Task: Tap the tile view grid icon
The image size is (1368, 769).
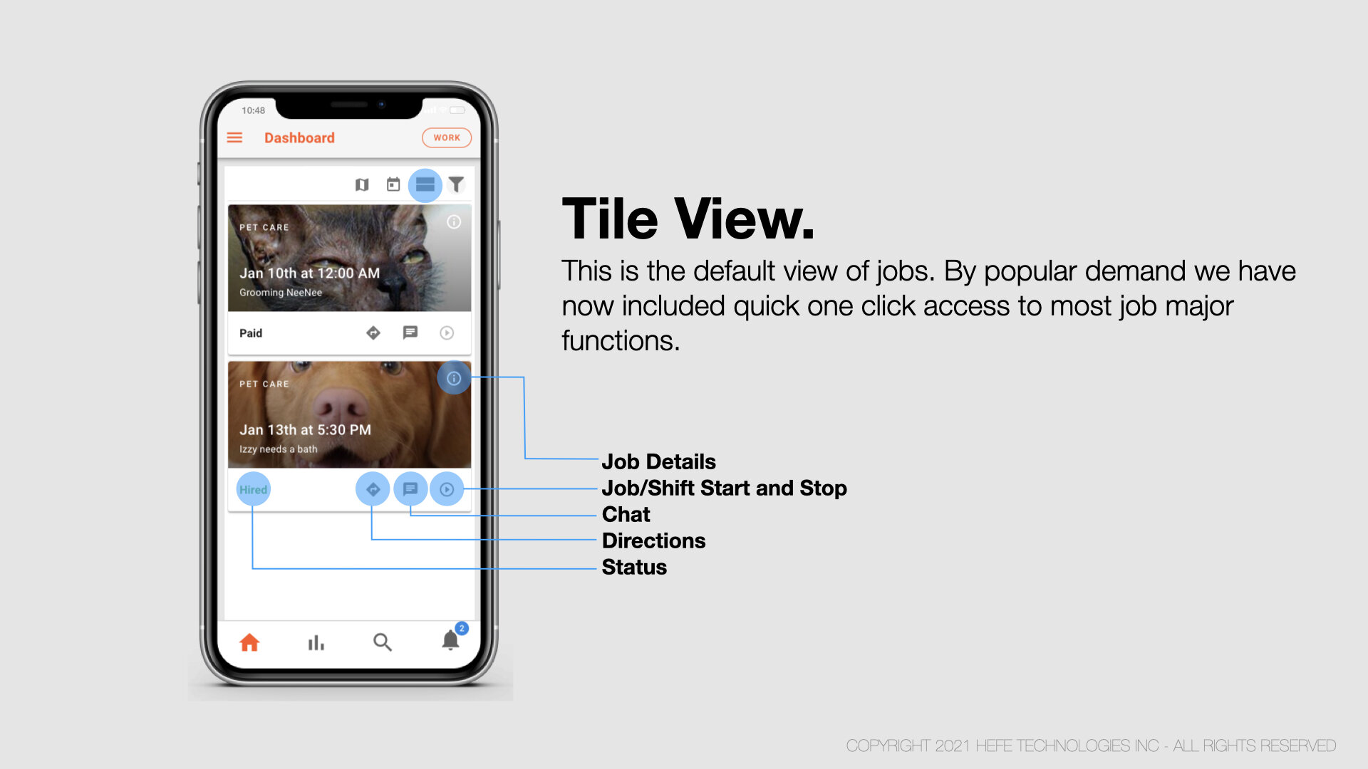Action: tap(425, 182)
